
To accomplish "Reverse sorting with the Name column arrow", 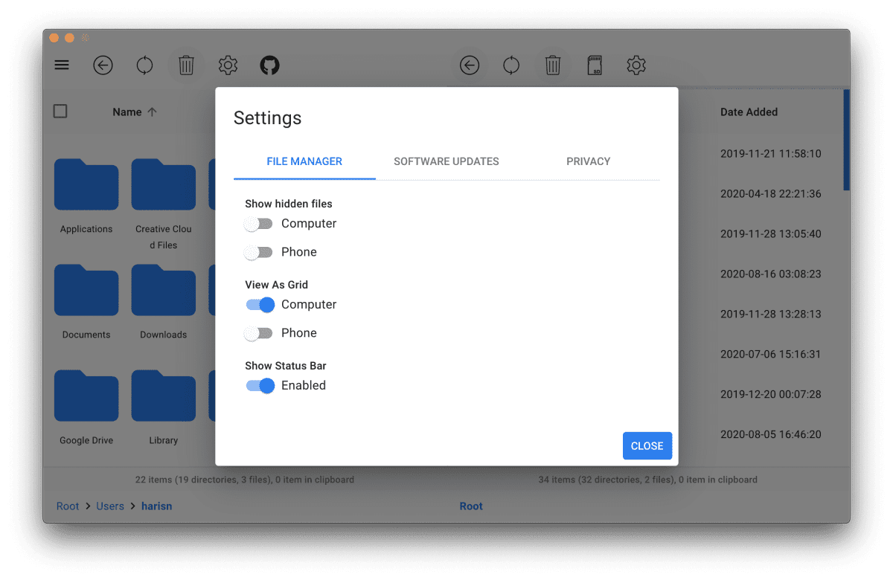I will pyautogui.click(x=153, y=112).
